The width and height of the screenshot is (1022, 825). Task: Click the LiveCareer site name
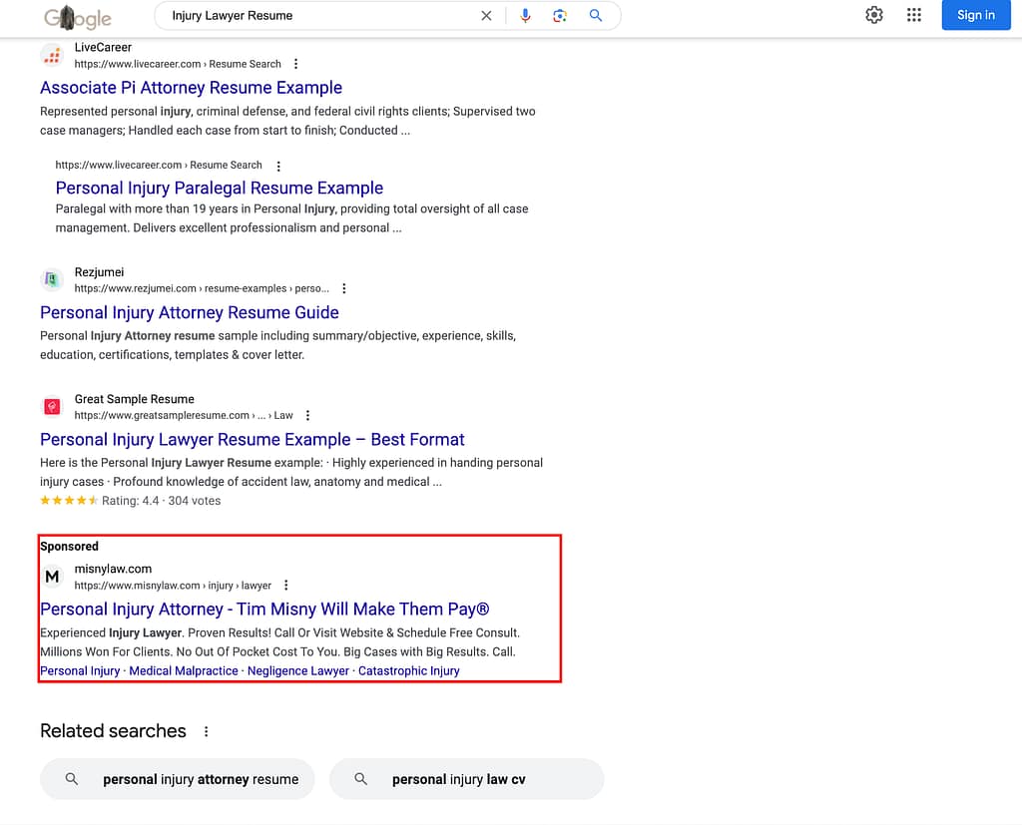(103, 48)
